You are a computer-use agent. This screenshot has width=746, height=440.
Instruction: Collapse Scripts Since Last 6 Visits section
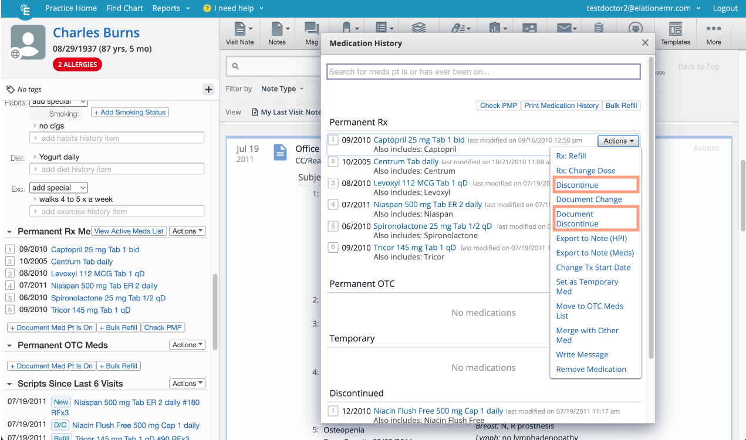click(9, 384)
